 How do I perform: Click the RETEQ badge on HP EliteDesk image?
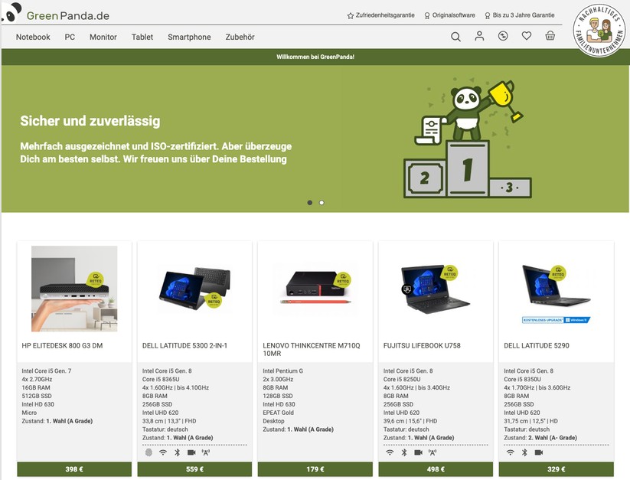coord(95,279)
